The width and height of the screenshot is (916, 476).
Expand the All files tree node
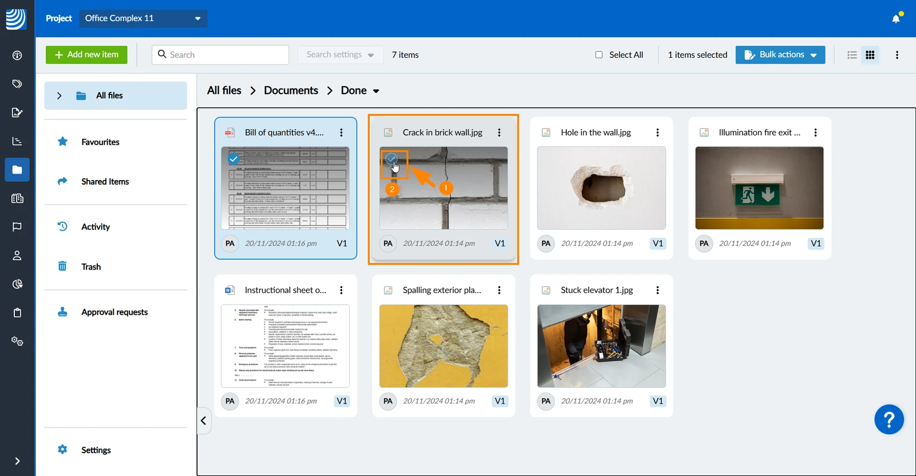59,96
